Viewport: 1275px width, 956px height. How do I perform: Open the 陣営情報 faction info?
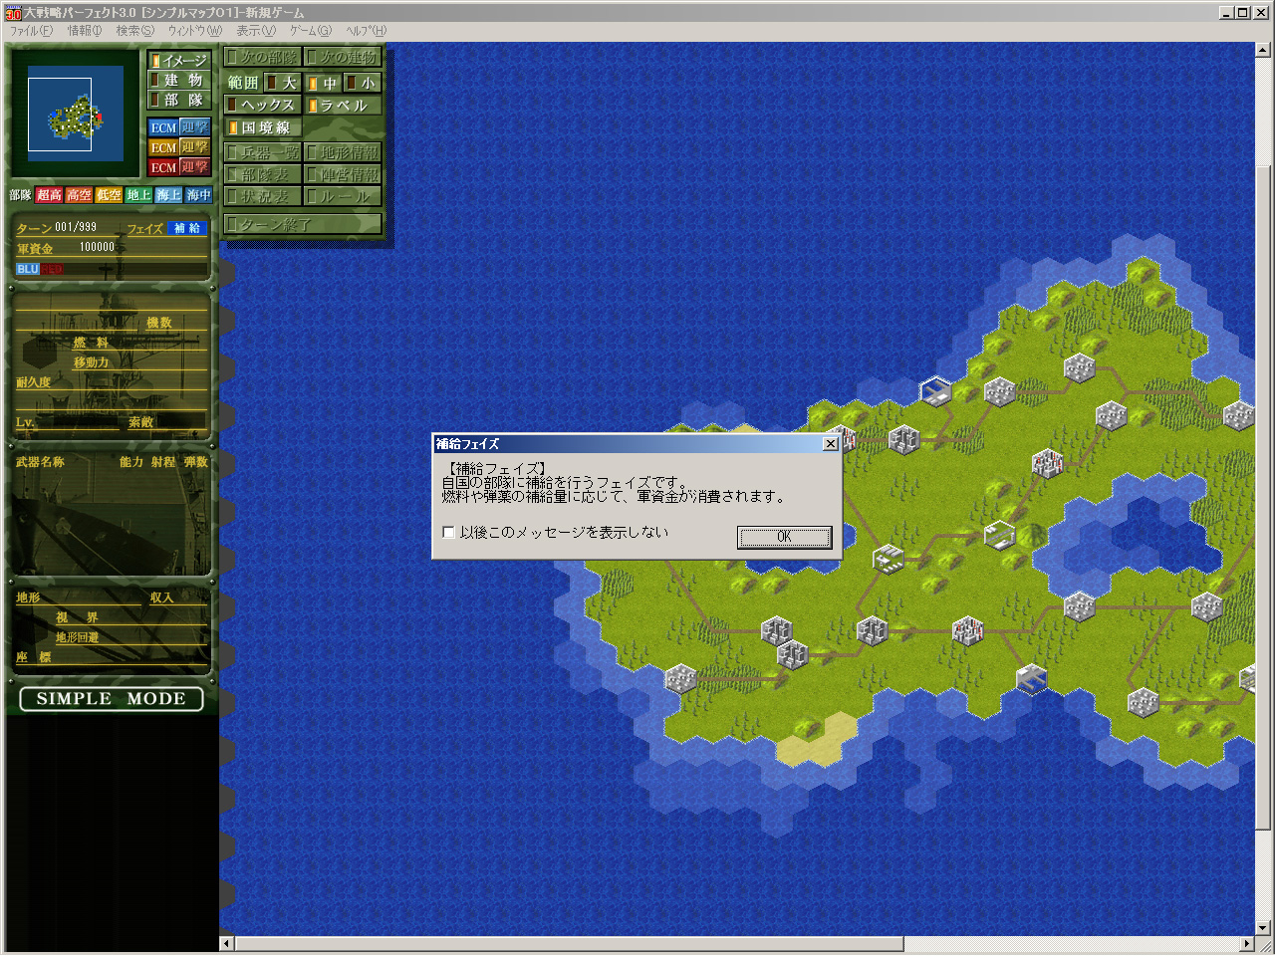(343, 174)
